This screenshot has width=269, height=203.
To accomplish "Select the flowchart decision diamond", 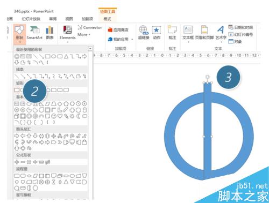I will click(29, 176).
